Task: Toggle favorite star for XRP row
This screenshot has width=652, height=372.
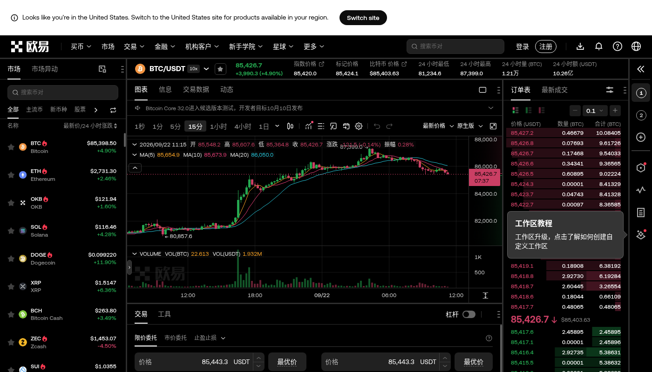Action: click(11, 286)
